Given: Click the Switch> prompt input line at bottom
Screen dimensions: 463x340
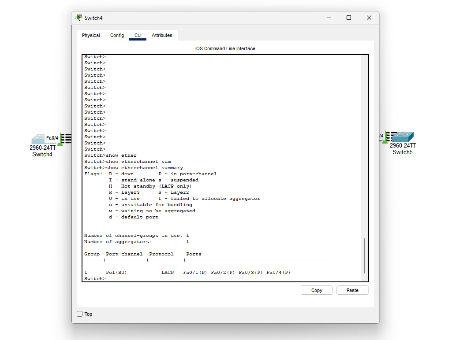Looking at the screenshot, I should (x=95, y=279).
